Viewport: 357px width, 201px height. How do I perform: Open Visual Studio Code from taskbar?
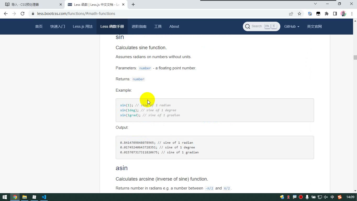(44, 197)
